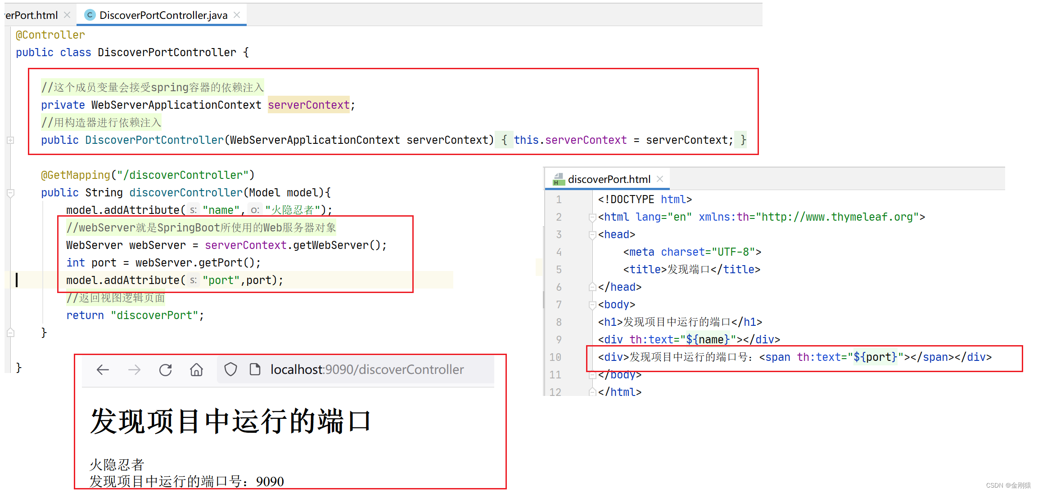
Task: Click the ${name} expression in HTML
Action: click(708, 340)
